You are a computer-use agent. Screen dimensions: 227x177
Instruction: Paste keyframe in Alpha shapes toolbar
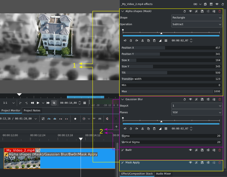coord(154,41)
